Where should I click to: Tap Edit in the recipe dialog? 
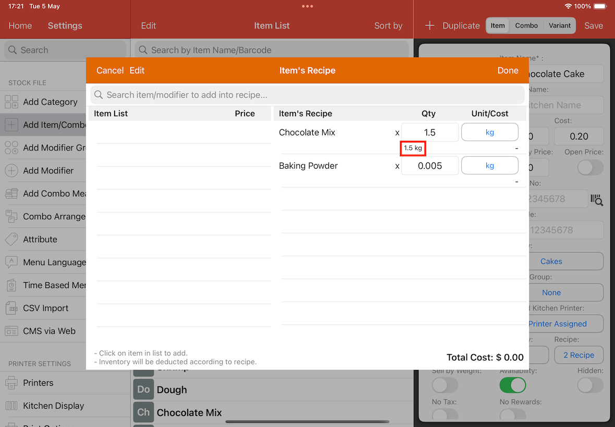pos(137,70)
